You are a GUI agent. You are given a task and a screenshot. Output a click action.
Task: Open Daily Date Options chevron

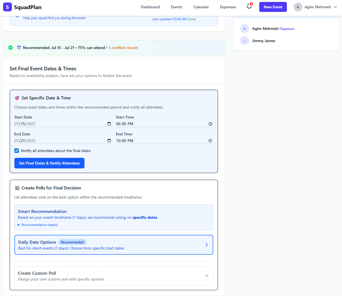tap(207, 245)
